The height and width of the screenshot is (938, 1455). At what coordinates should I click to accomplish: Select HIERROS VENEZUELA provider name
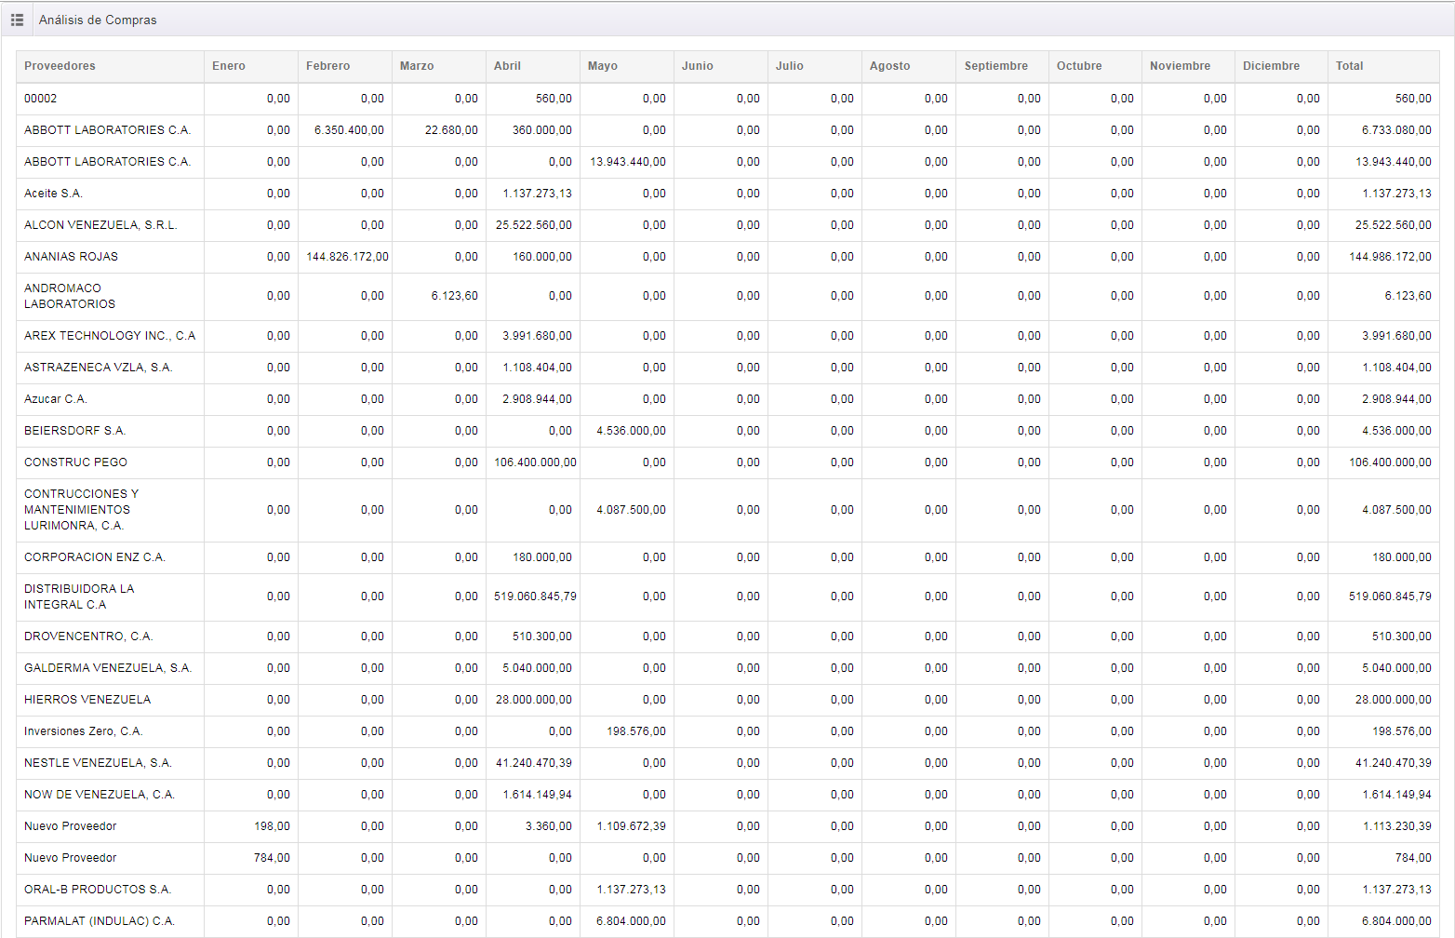[x=87, y=700]
